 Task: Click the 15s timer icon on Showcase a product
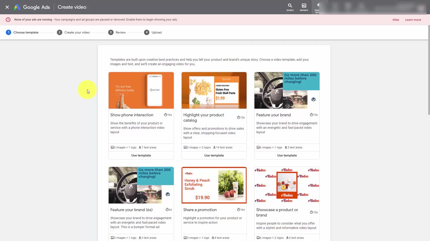tap(311, 212)
